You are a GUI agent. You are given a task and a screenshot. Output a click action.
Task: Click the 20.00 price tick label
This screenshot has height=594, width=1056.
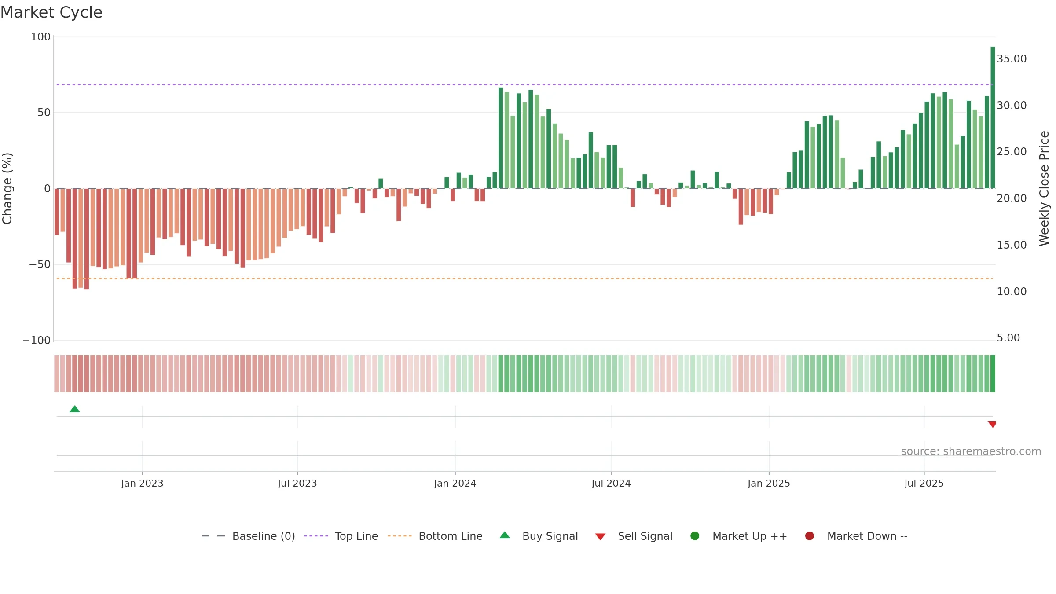1012,198
